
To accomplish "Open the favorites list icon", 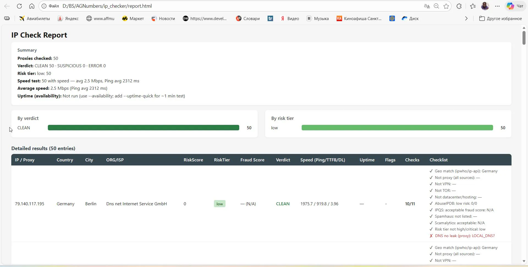I will click(x=473, y=6).
